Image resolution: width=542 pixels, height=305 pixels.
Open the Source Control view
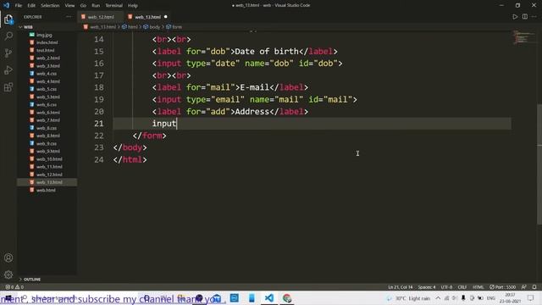tap(8, 53)
